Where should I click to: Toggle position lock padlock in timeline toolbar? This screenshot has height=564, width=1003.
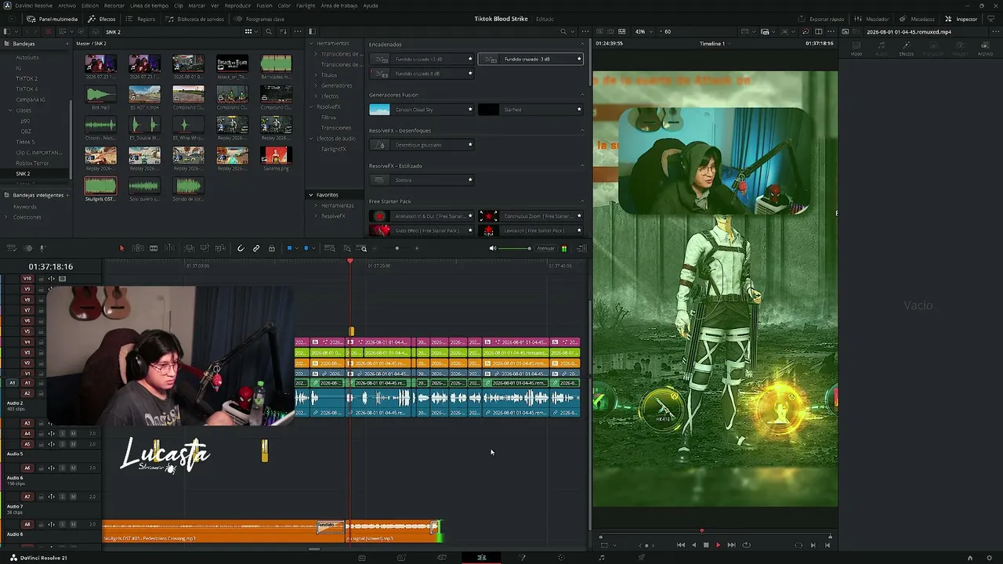tap(272, 248)
